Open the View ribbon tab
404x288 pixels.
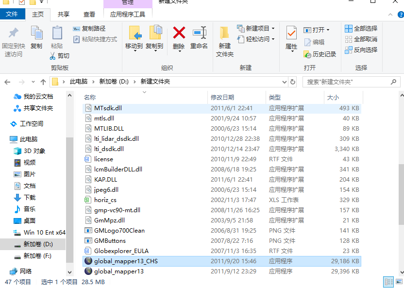[89, 15]
